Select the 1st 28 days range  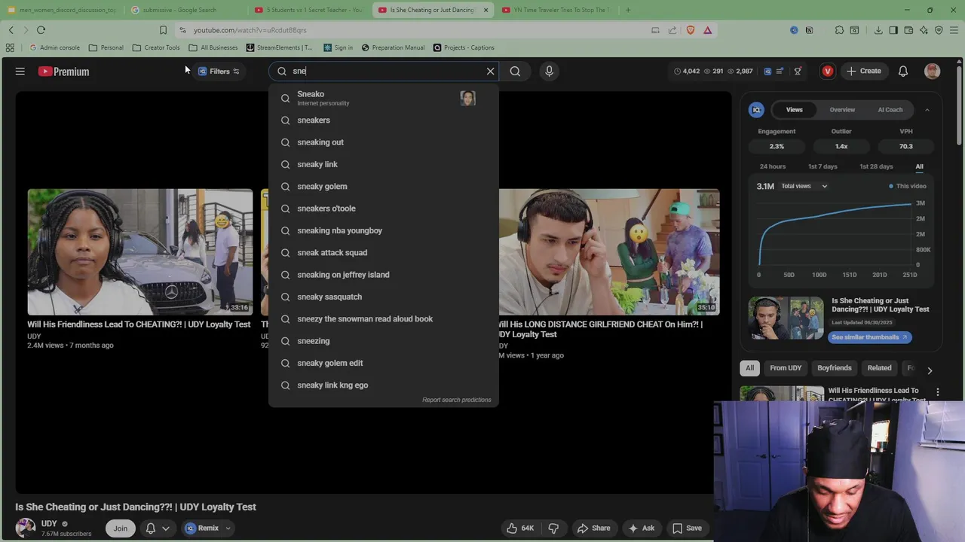coord(876,166)
